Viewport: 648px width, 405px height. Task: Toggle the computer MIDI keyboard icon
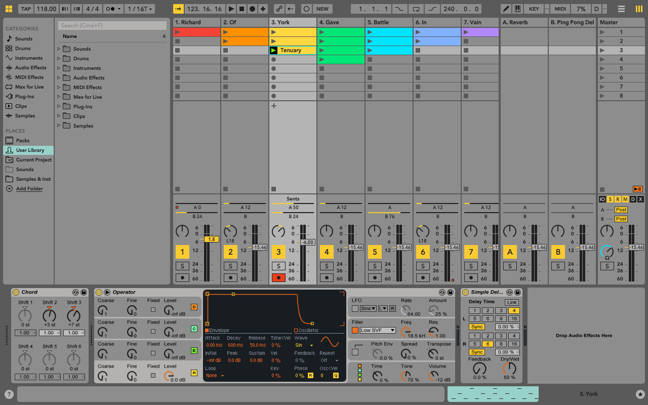tap(517, 9)
